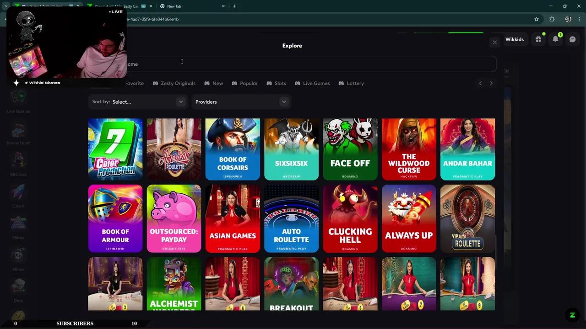The width and height of the screenshot is (586, 329).
Task: Open the Wikkids profile button
Action: point(515,39)
